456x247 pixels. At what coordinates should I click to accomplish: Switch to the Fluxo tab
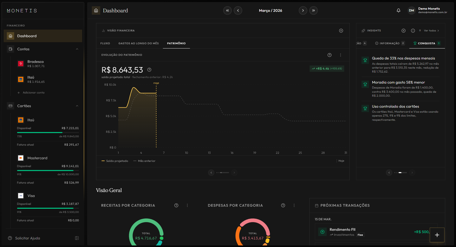coord(105,43)
